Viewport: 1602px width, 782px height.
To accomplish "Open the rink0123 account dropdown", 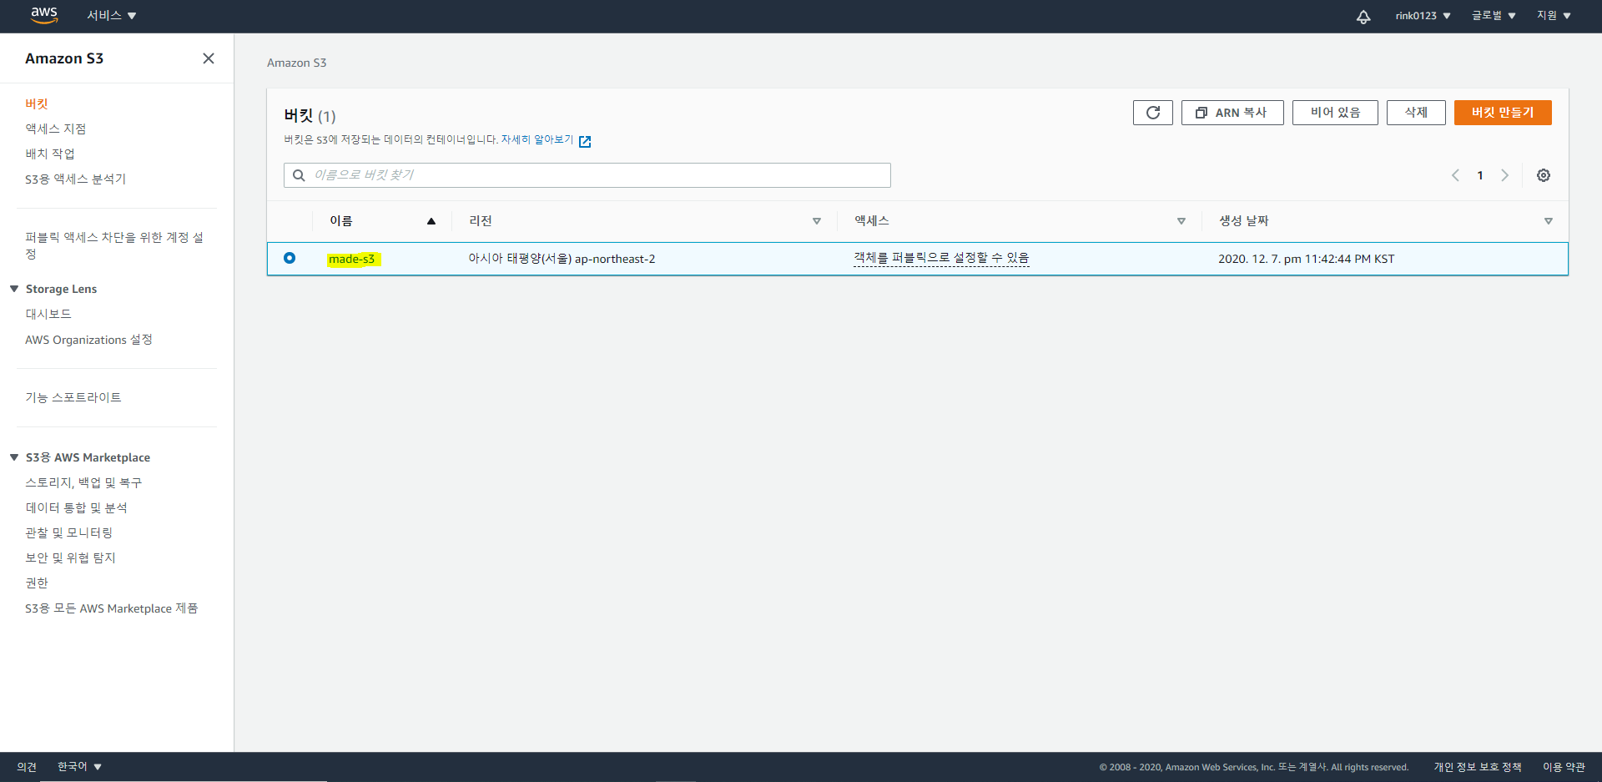I will (1423, 16).
